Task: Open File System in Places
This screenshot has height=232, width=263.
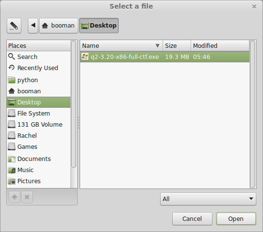Action: [39, 114]
